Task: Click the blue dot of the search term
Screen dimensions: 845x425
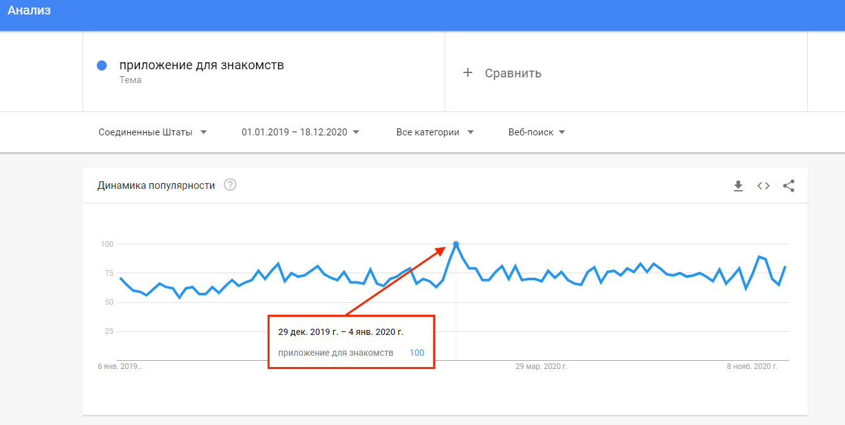Action: pos(102,65)
